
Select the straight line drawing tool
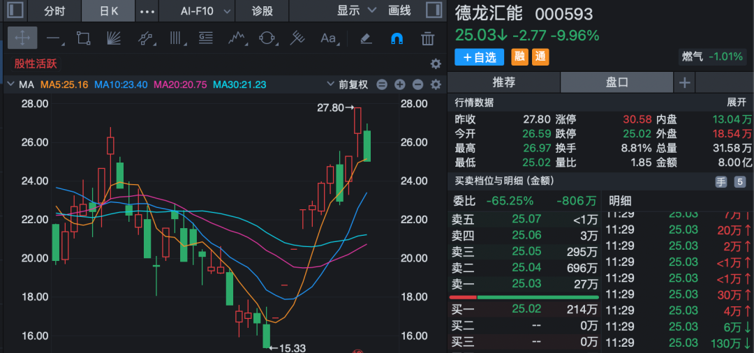[53, 38]
